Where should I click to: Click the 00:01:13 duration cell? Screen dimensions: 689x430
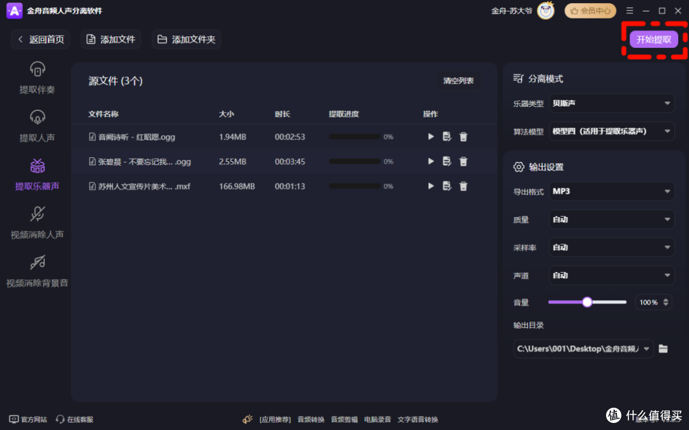[x=290, y=187]
